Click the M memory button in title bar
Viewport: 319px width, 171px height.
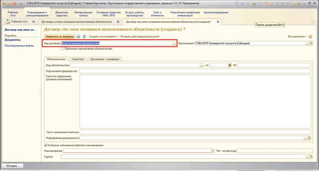tap(278, 3)
